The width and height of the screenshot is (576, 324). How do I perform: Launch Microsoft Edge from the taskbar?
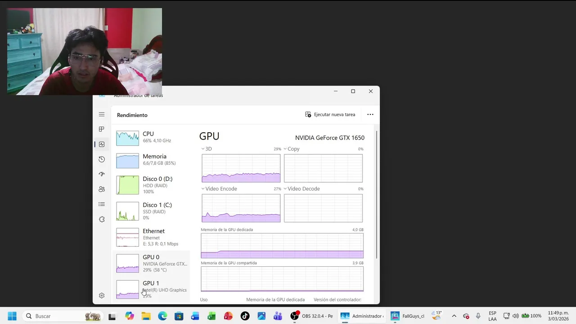(x=162, y=316)
